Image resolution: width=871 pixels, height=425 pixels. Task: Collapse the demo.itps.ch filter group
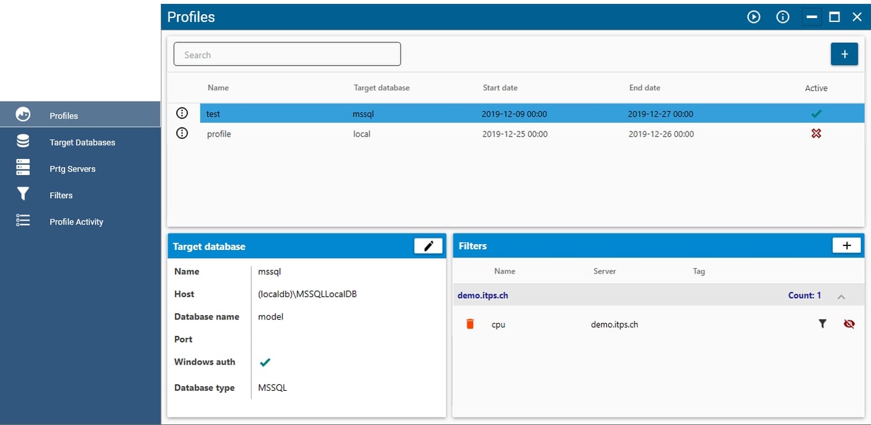tap(842, 295)
